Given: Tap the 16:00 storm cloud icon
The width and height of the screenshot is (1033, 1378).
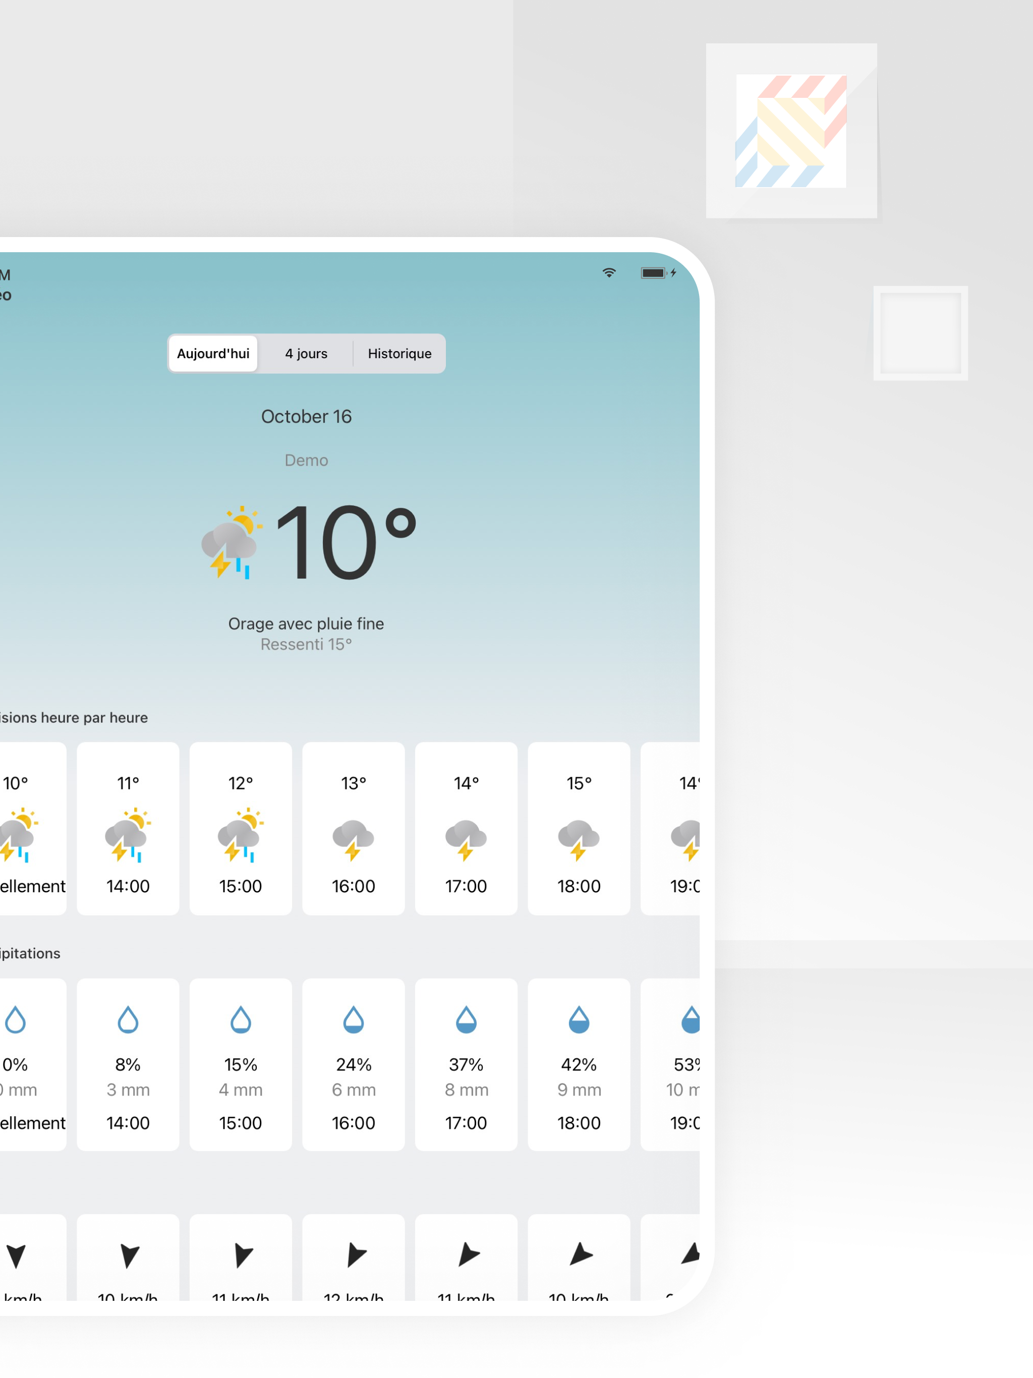Looking at the screenshot, I should [x=353, y=839].
